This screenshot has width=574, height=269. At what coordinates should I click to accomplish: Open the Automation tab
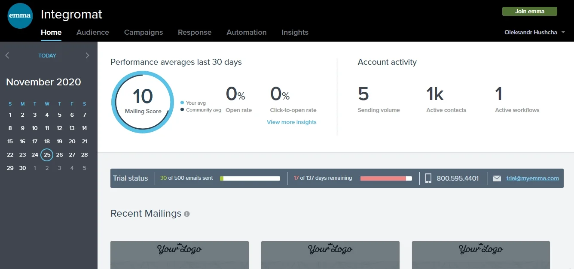247,32
